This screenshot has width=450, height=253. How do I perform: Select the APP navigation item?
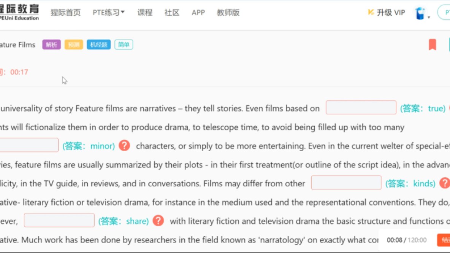tap(198, 13)
